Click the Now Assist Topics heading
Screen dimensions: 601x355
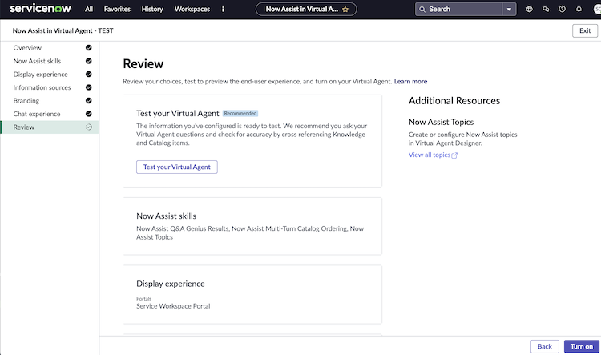pos(442,122)
